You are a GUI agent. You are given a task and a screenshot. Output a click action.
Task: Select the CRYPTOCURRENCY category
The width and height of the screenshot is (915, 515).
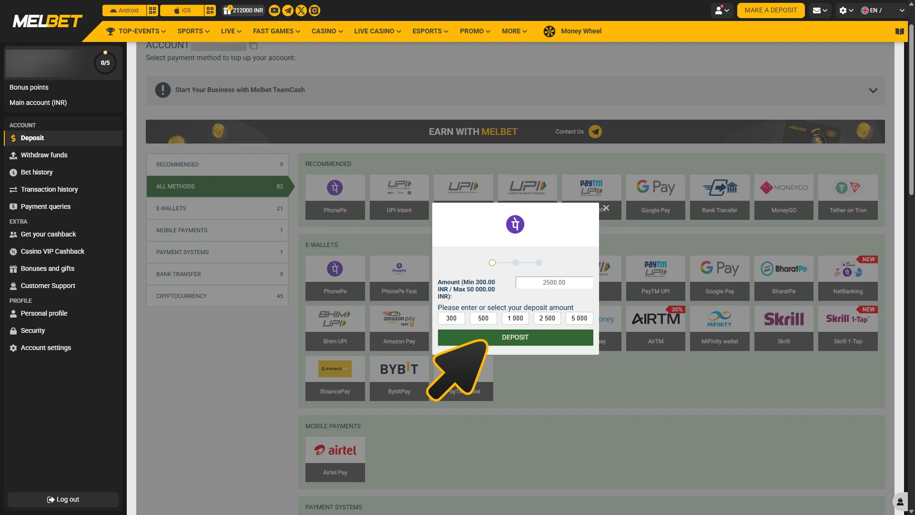pyautogui.click(x=217, y=296)
